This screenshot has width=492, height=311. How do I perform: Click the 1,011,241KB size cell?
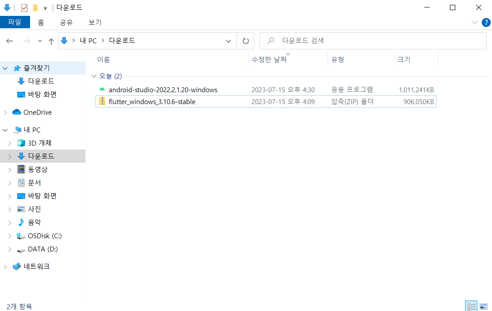pyautogui.click(x=416, y=90)
